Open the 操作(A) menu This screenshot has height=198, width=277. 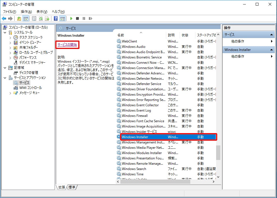(x=26, y=12)
